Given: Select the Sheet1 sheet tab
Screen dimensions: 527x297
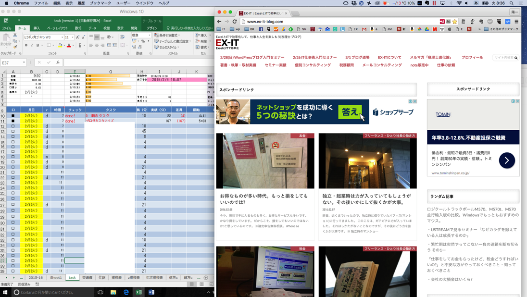Looking at the screenshot, I should coord(56,277).
